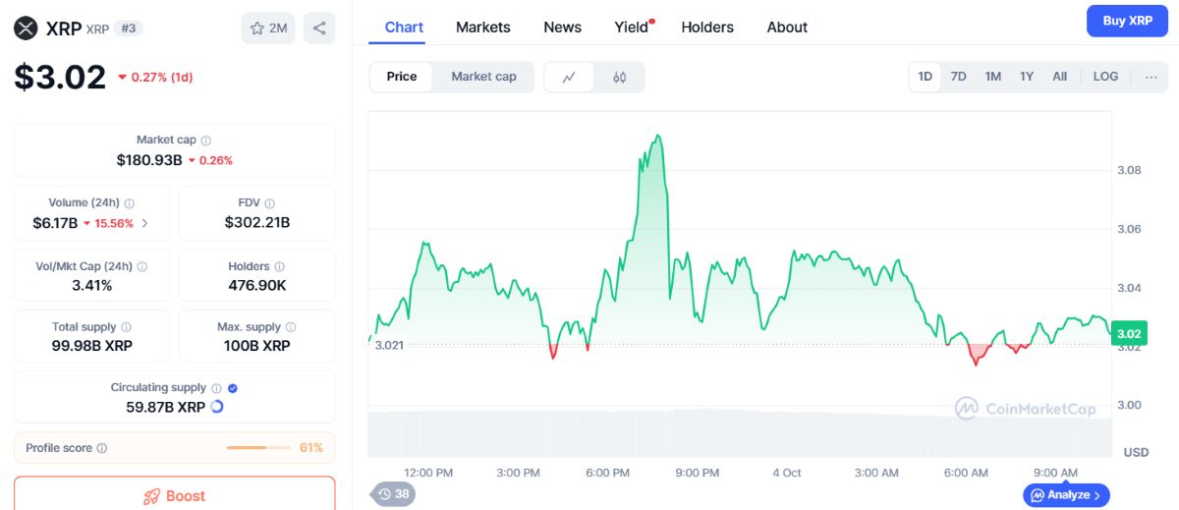1179x510 pixels.
Task: Open the Markets tab
Action: click(483, 28)
